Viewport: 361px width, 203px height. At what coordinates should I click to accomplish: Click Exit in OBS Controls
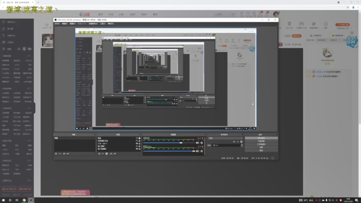[261, 150]
